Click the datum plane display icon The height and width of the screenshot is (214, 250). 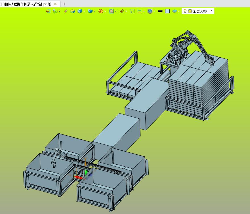[x=55, y=11]
